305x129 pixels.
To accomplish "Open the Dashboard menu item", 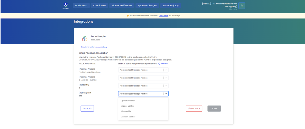I will [81, 6].
